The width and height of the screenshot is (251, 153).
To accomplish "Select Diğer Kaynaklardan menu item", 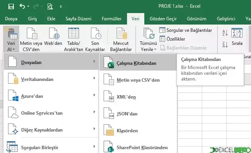I will (x=51, y=129).
